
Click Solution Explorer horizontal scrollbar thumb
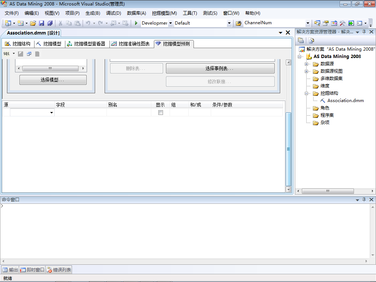point(328,191)
